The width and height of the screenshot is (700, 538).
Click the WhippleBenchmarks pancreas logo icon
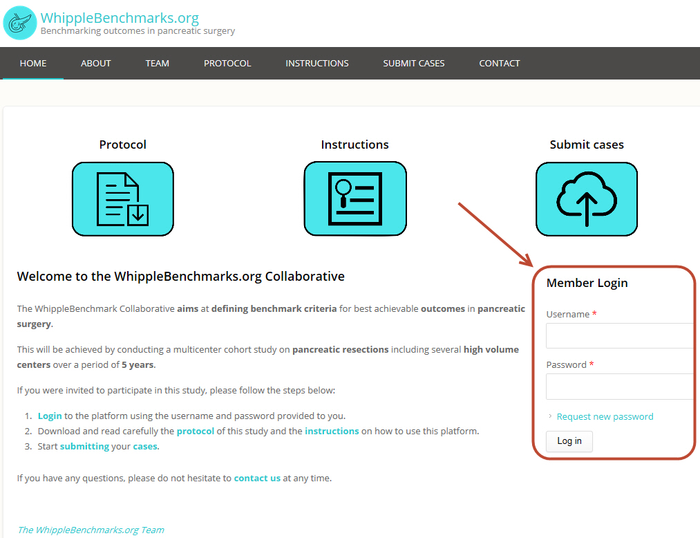(x=20, y=22)
